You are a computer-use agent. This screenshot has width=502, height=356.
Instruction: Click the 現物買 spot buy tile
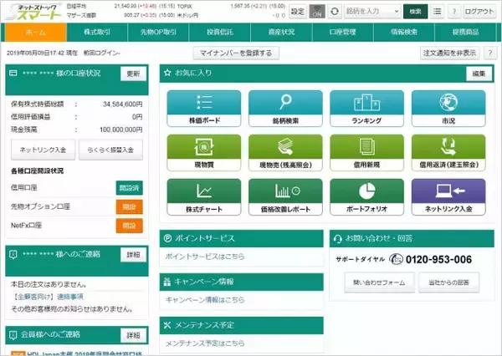click(x=203, y=151)
